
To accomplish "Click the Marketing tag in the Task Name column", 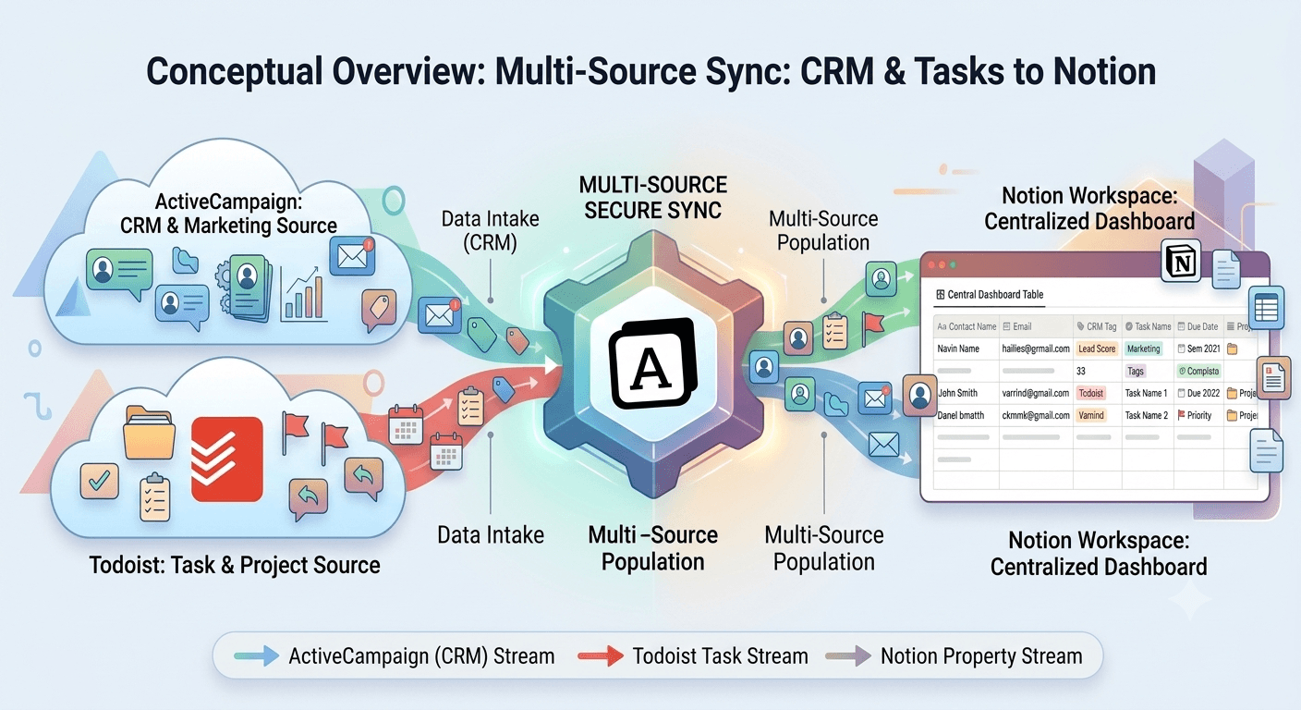I will click(1143, 349).
